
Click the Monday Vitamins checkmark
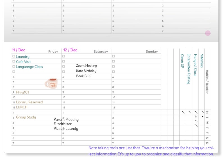[203, 112]
